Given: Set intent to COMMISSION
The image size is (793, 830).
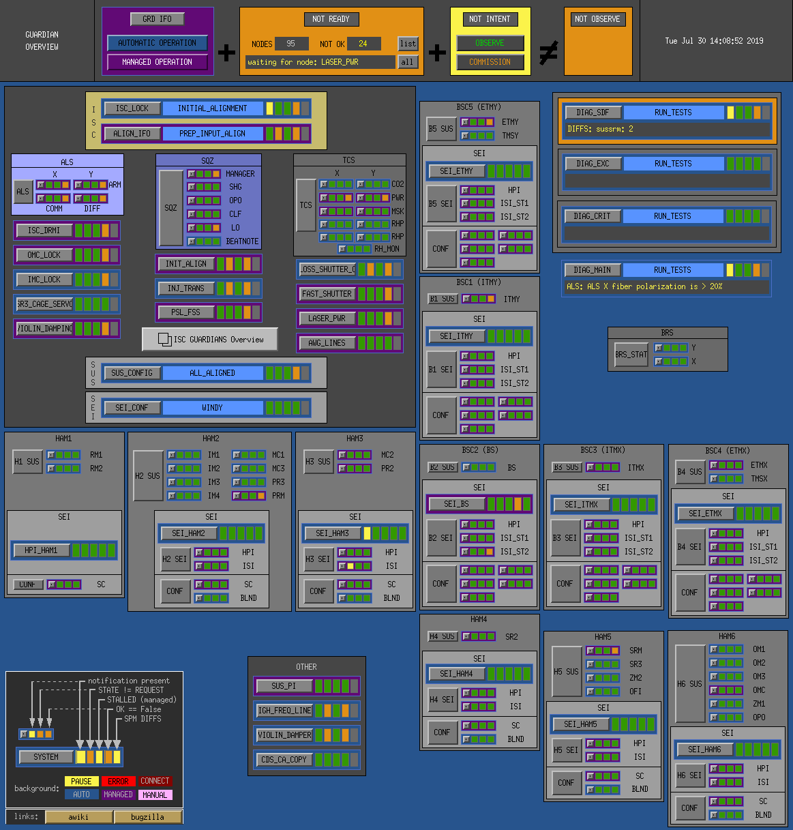Looking at the screenshot, I should click(490, 62).
